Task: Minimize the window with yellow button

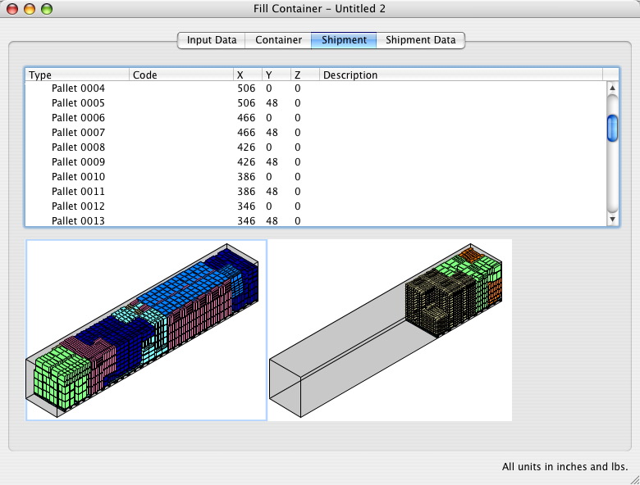Action: point(30,8)
